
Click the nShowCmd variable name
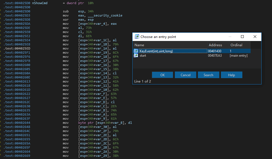(40, 3)
